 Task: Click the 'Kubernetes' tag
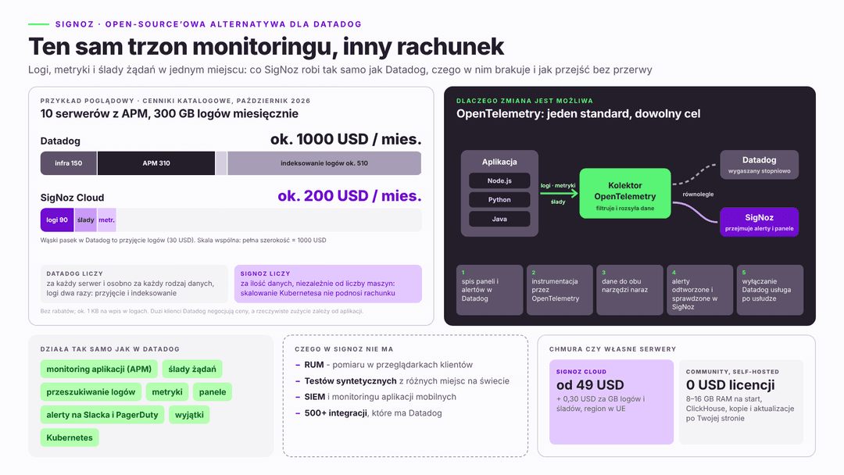pos(70,437)
